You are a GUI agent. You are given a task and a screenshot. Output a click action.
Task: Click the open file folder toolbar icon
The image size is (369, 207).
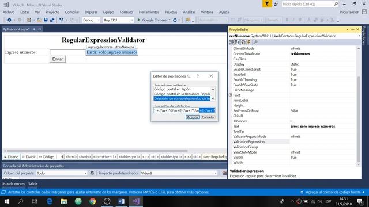click(39, 20)
